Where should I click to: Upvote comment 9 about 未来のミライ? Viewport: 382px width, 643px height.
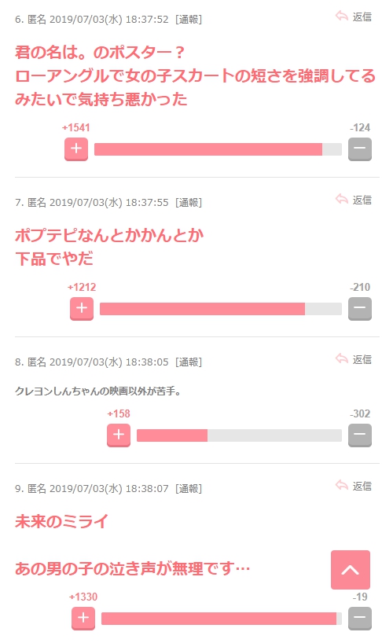(83, 619)
